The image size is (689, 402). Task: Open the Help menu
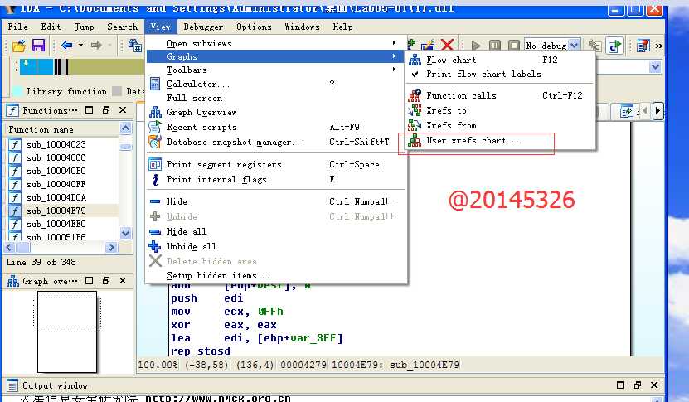pyautogui.click(x=342, y=27)
